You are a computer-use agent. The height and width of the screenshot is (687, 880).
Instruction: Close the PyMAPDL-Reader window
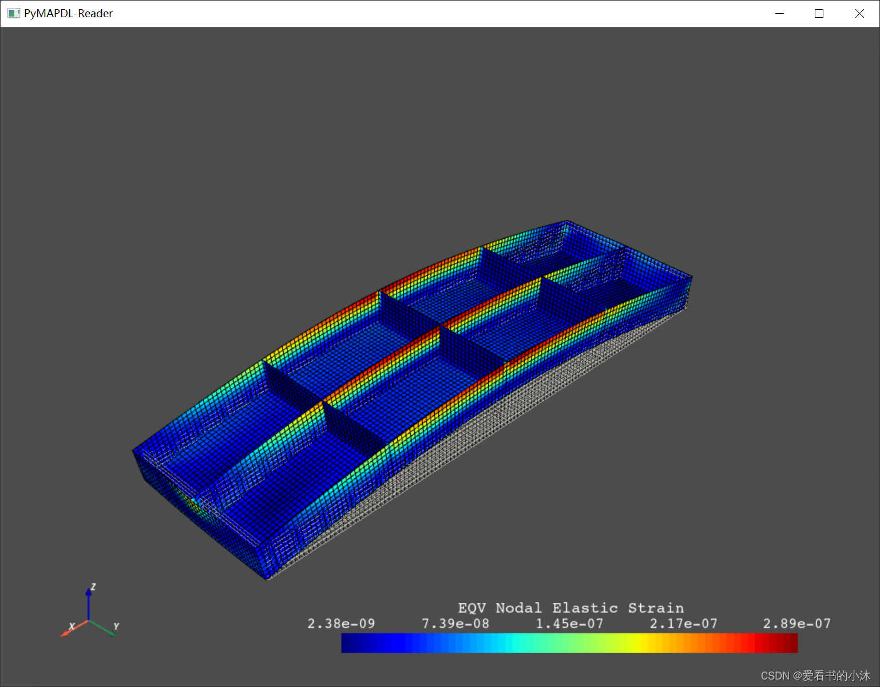click(x=859, y=13)
